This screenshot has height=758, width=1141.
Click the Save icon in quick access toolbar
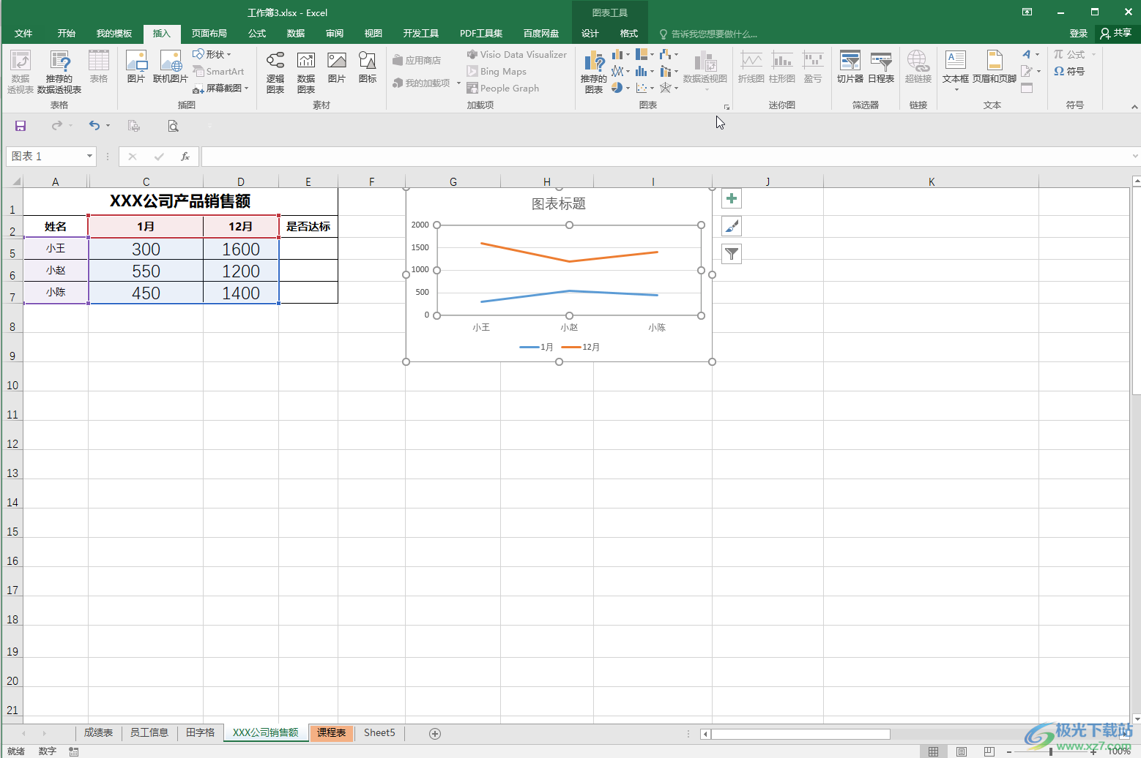click(x=21, y=126)
